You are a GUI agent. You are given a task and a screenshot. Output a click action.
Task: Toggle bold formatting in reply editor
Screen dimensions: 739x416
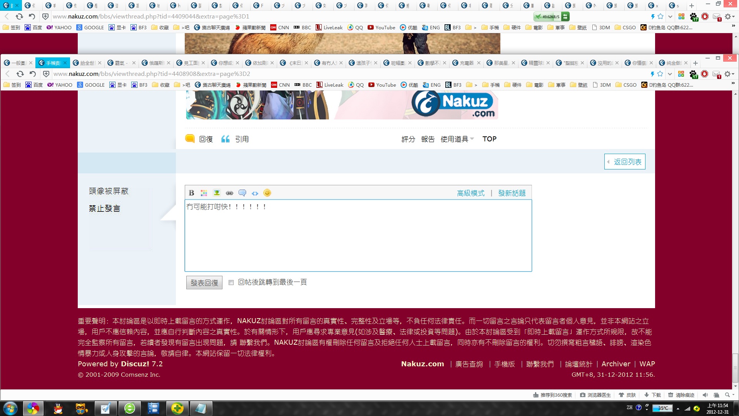[191, 193]
